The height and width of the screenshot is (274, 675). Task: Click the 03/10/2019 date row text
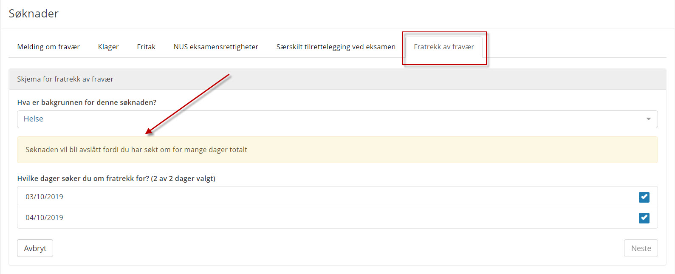44,197
